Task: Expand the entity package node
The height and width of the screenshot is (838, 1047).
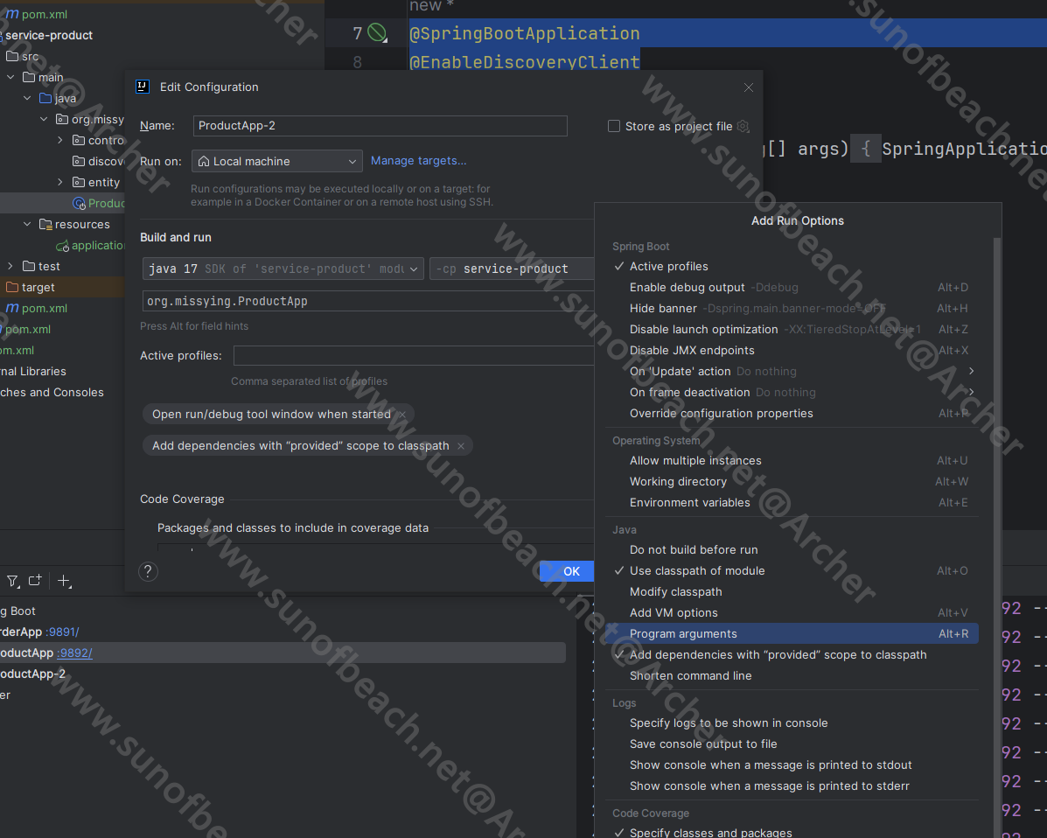Action: click(x=60, y=182)
